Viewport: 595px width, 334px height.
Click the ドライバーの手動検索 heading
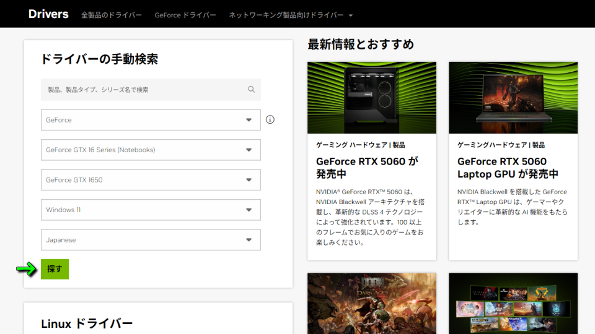[x=99, y=59]
